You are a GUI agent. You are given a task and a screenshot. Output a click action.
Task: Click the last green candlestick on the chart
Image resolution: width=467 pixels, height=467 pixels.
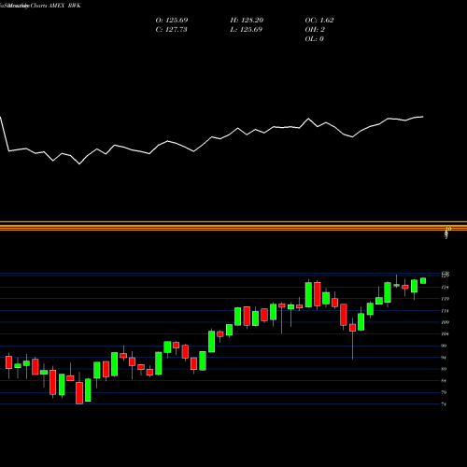(423, 281)
